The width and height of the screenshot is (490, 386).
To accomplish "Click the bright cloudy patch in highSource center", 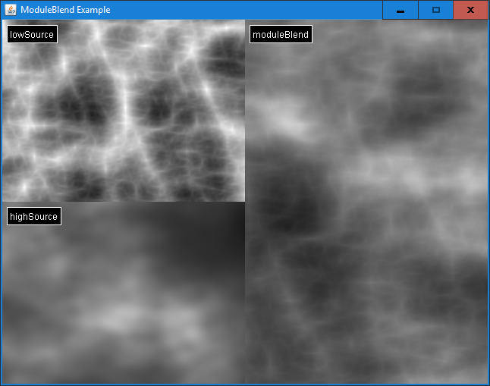I will coord(129,319).
